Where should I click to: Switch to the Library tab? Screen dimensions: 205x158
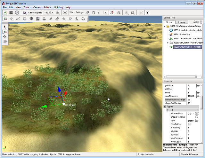pyautogui.click(x=182, y=22)
